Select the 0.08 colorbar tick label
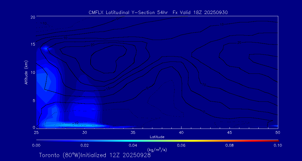 229,145
